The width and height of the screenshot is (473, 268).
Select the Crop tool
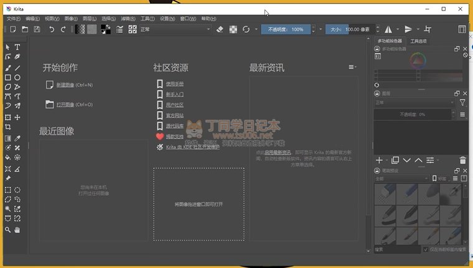[x=7, y=127]
